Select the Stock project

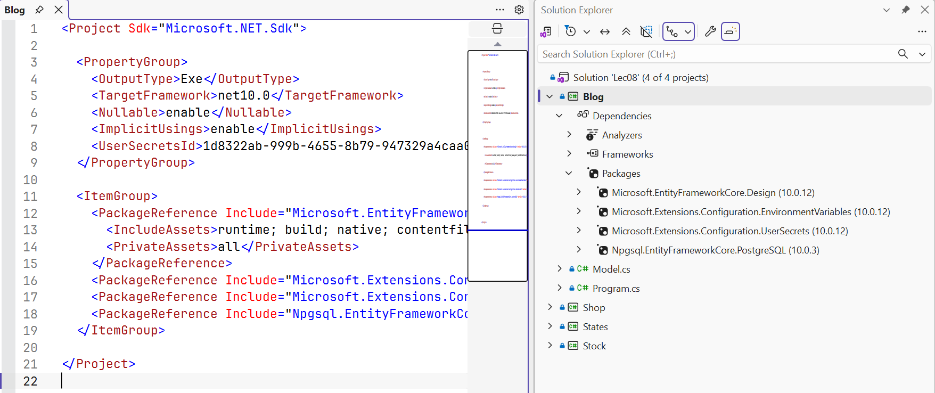[594, 346]
